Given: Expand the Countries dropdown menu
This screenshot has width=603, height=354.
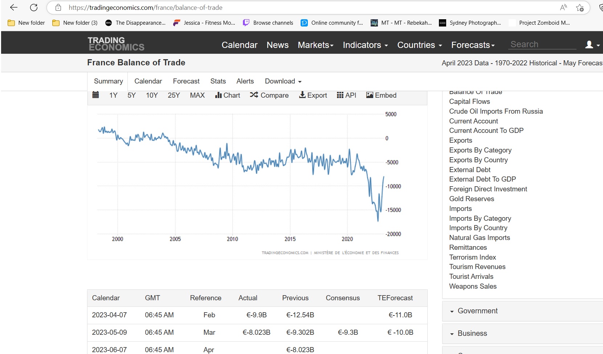Looking at the screenshot, I should (x=420, y=45).
